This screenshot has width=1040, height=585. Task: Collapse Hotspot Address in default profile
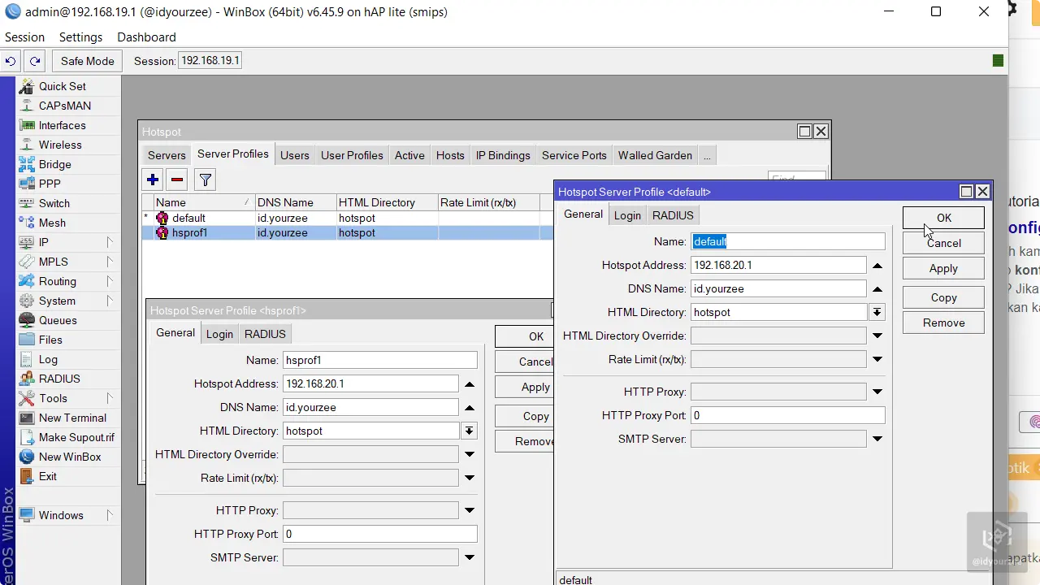point(877,265)
